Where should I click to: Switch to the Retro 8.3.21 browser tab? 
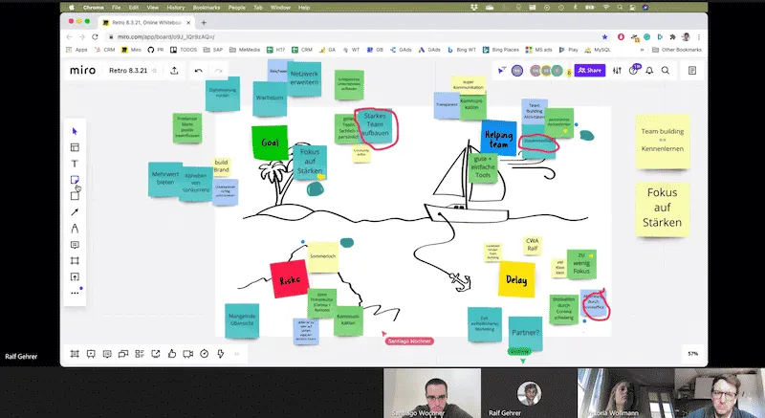(134, 22)
